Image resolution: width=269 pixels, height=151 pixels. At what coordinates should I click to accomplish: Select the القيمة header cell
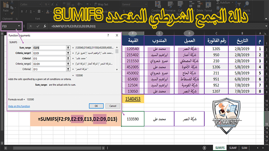133,41
